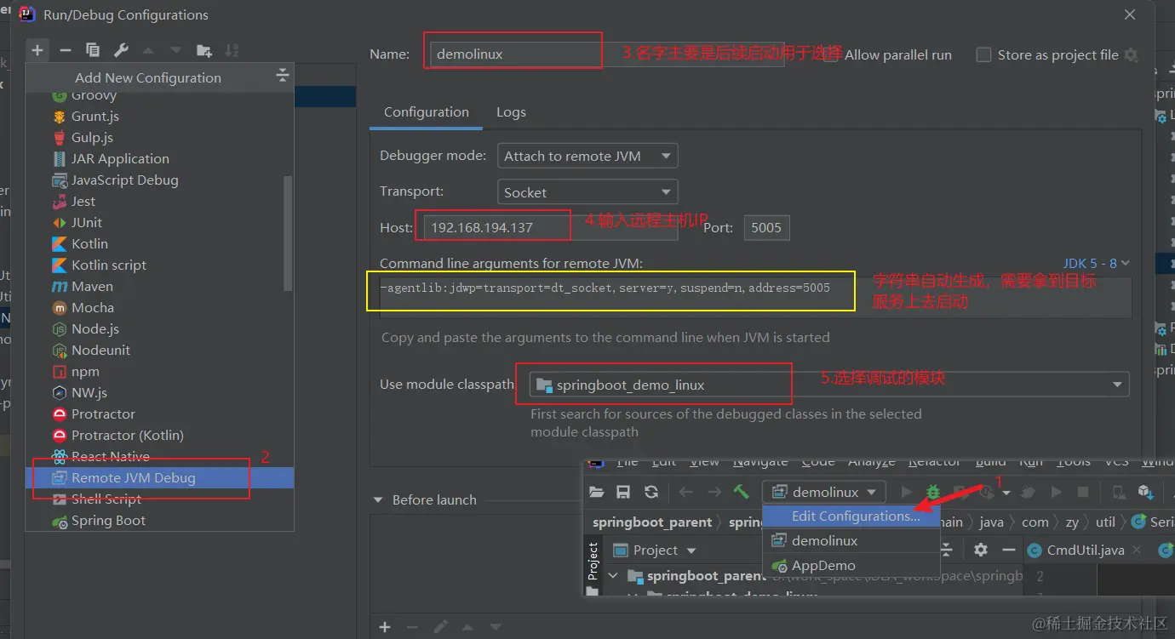Open the Use module classpath dropdown
The width and height of the screenshot is (1175, 639).
[x=829, y=385]
